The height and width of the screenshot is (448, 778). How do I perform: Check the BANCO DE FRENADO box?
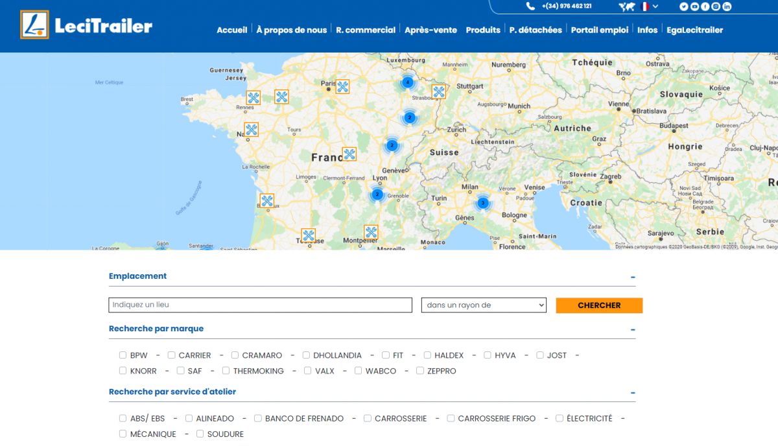(x=257, y=418)
